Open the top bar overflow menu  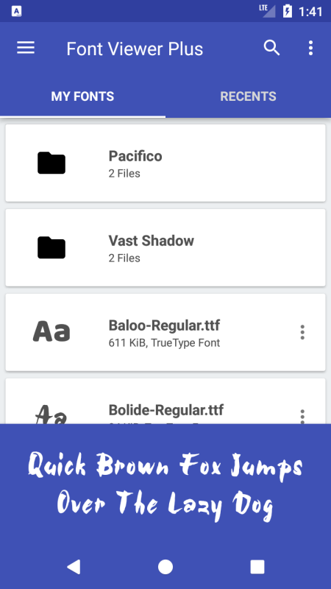310,48
